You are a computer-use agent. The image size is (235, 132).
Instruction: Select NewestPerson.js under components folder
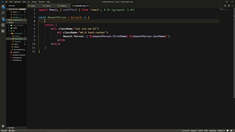click(16, 39)
